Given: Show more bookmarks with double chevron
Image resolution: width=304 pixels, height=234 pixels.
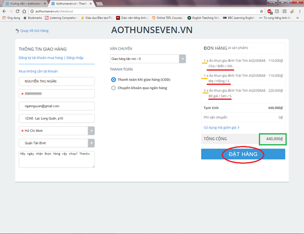Looking at the screenshot, I should [297, 18].
